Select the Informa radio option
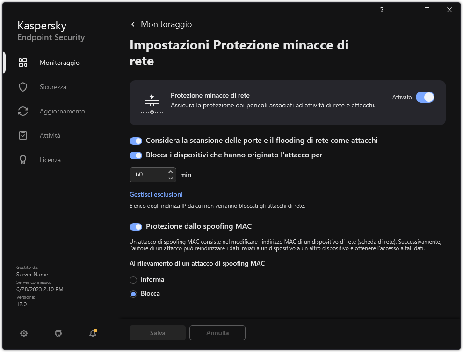The image size is (463, 352). click(133, 279)
